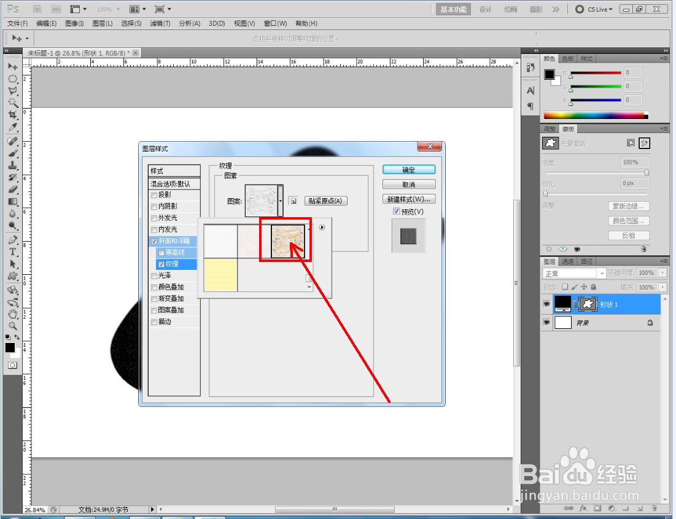The width and height of the screenshot is (676, 519).
Task: Click the 新建样式(W)... button
Action: [x=409, y=199]
